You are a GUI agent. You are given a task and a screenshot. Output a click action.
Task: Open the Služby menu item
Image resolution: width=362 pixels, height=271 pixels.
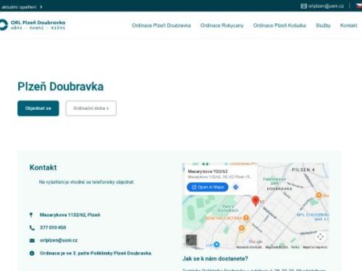(x=323, y=25)
